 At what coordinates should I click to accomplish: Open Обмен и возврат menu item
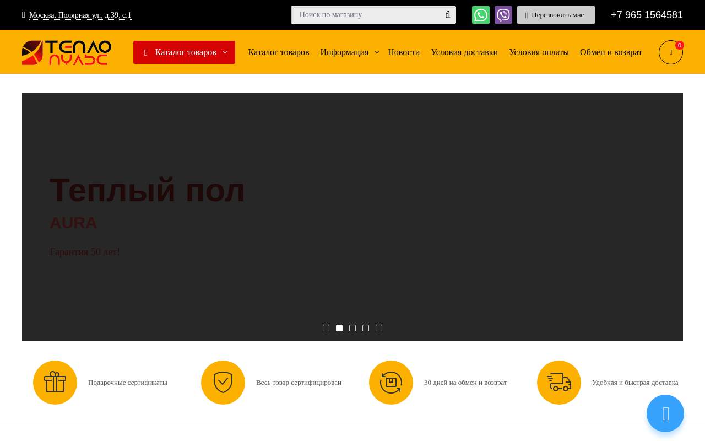[611, 52]
